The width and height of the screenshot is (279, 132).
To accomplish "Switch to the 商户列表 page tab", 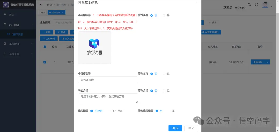I will tap(56, 12).
